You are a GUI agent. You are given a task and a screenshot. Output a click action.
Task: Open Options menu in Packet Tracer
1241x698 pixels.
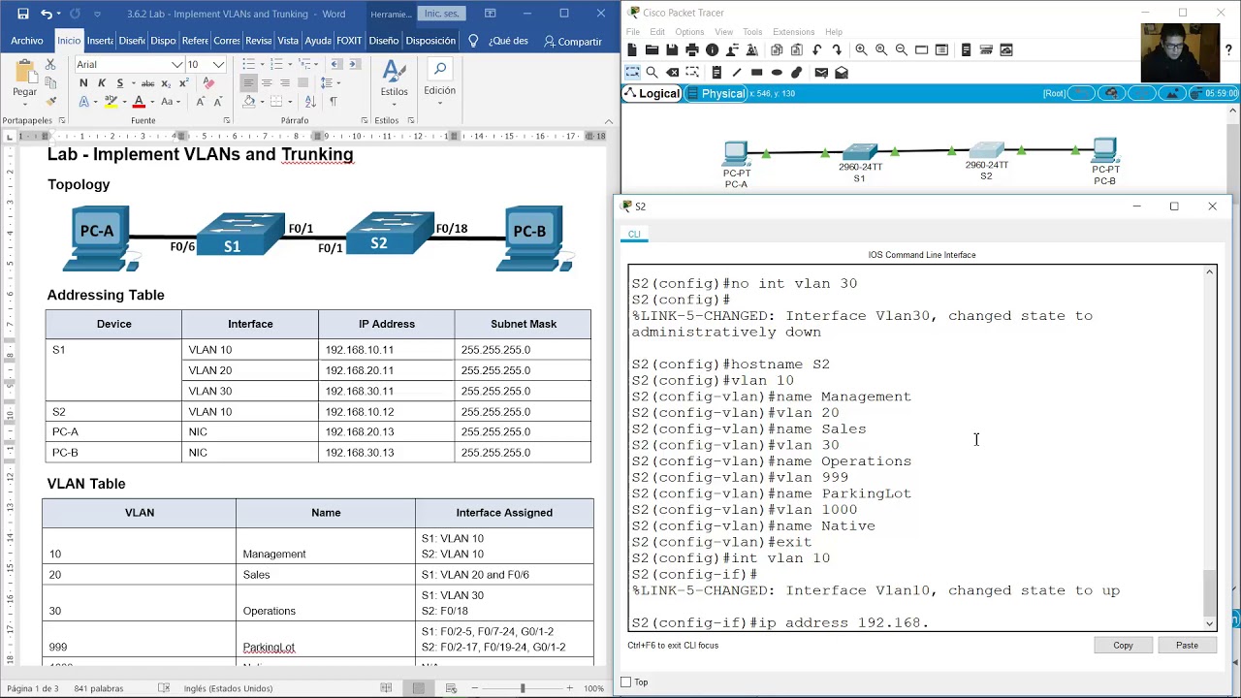(689, 32)
